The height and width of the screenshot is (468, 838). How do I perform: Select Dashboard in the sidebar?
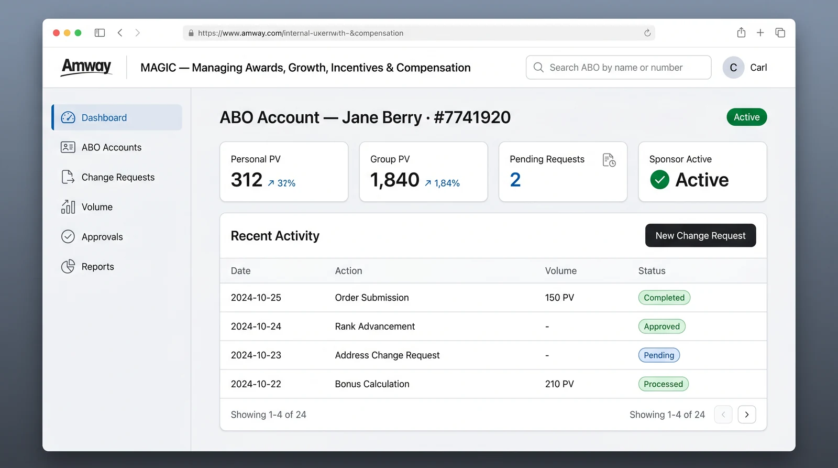(117, 117)
